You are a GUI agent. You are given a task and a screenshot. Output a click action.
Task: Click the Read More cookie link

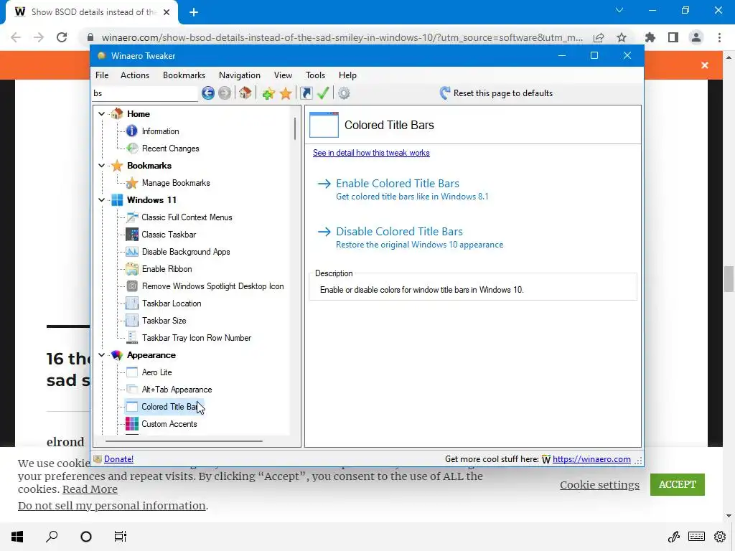(x=90, y=489)
